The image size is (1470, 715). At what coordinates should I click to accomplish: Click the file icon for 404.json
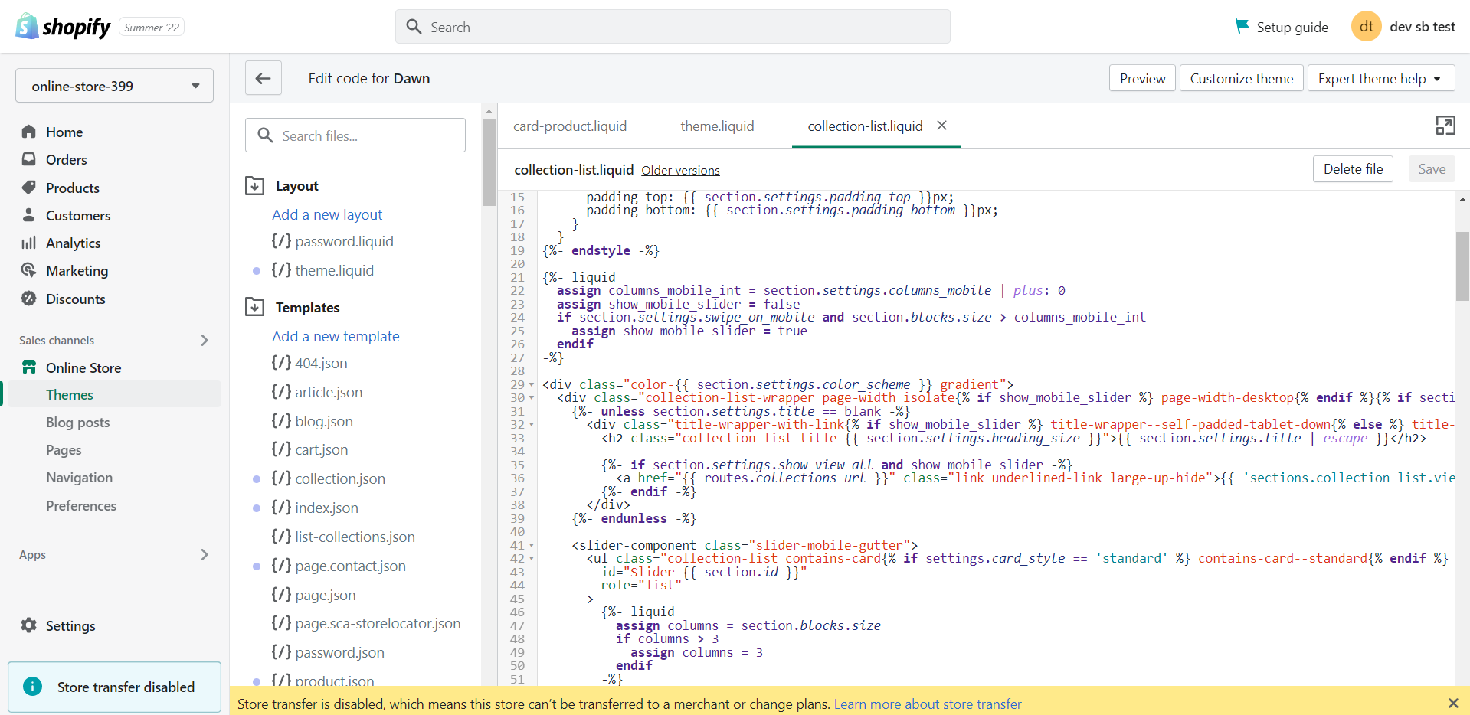(281, 363)
